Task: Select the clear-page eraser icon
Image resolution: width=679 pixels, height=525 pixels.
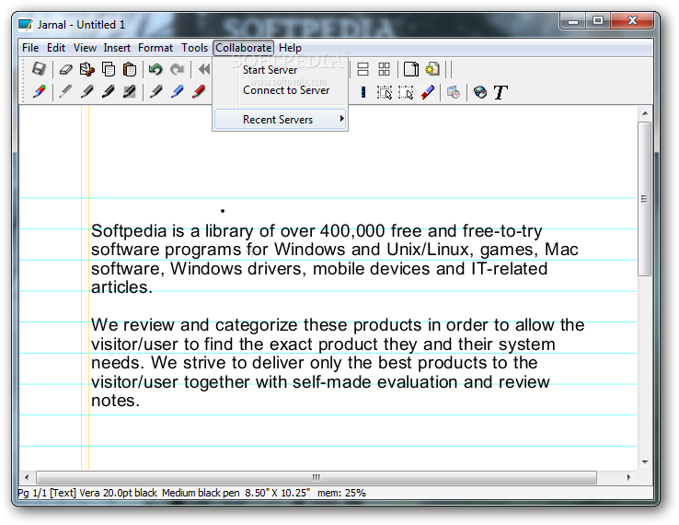Action: tap(66, 69)
